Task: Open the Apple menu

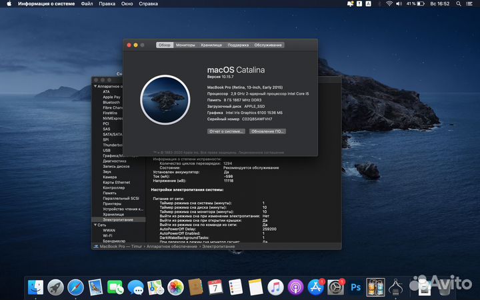Action: pos(9,4)
